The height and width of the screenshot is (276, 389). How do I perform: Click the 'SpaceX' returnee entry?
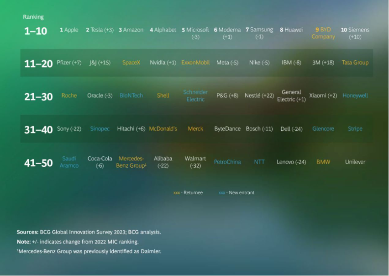coord(131,63)
